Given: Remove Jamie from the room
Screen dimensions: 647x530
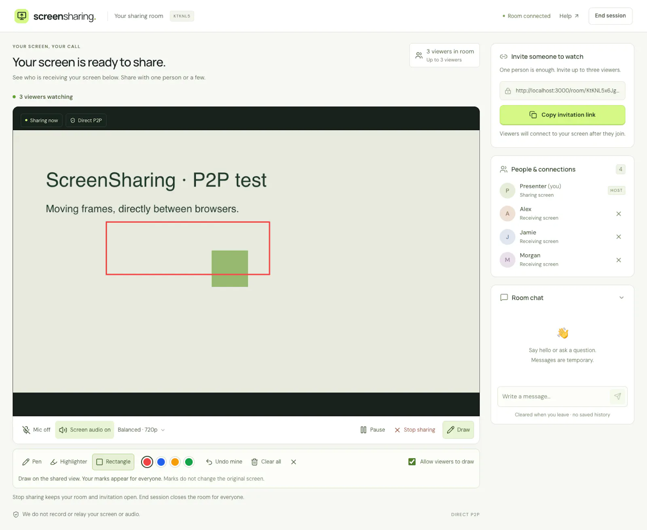Looking at the screenshot, I should [x=618, y=237].
